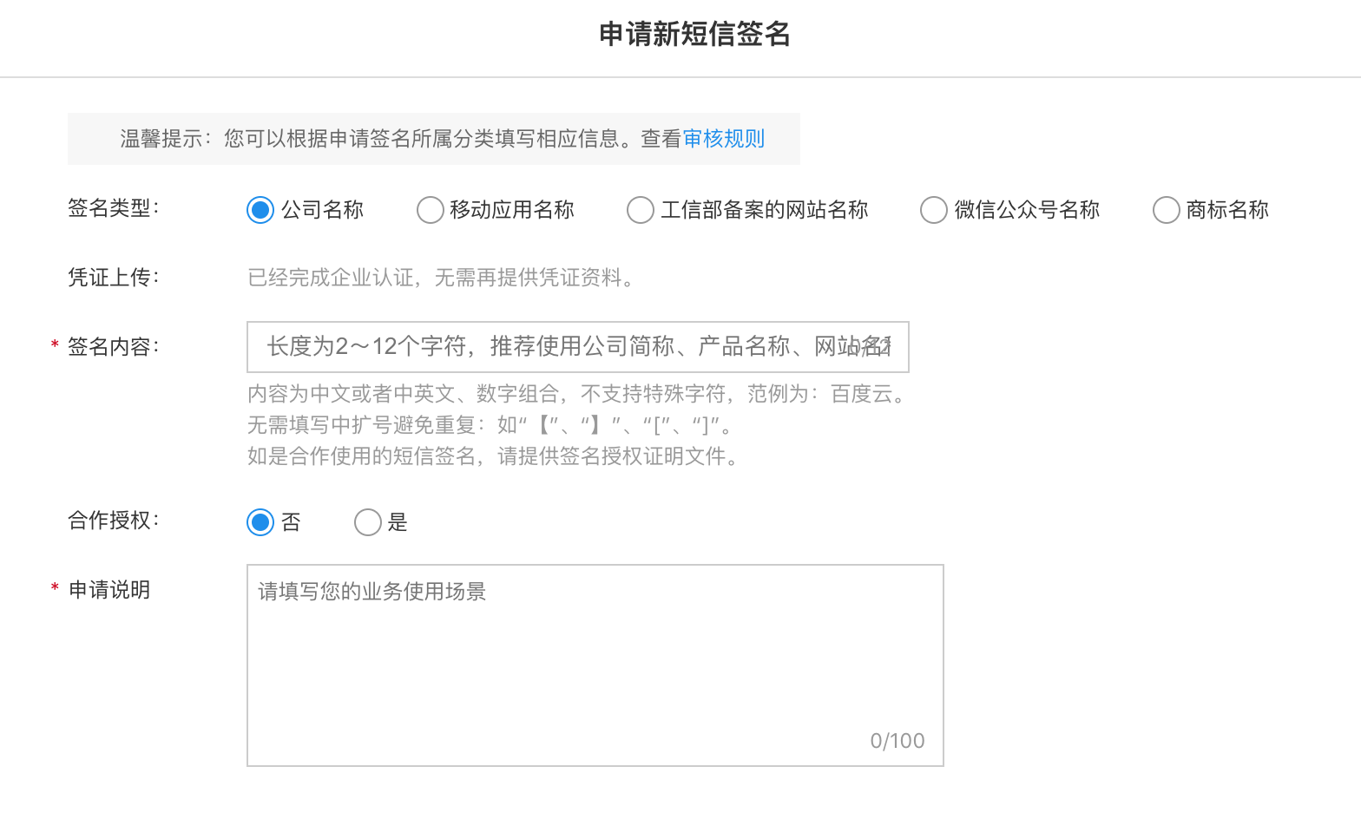Click the 申请新短信签名 page title
This screenshot has width=1361, height=819.
(x=694, y=35)
